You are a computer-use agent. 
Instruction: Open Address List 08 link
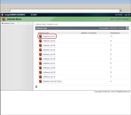pyautogui.click(x=49, y=68)
